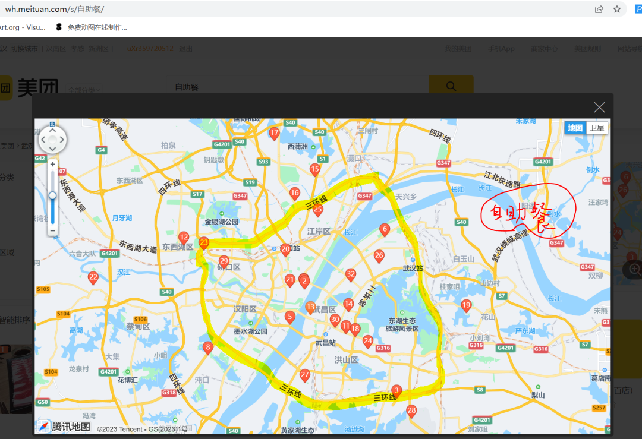Click map marker number 30
The width and height of the screenshot is (642, 439).
pyautogui.click(x=335, y=320)
